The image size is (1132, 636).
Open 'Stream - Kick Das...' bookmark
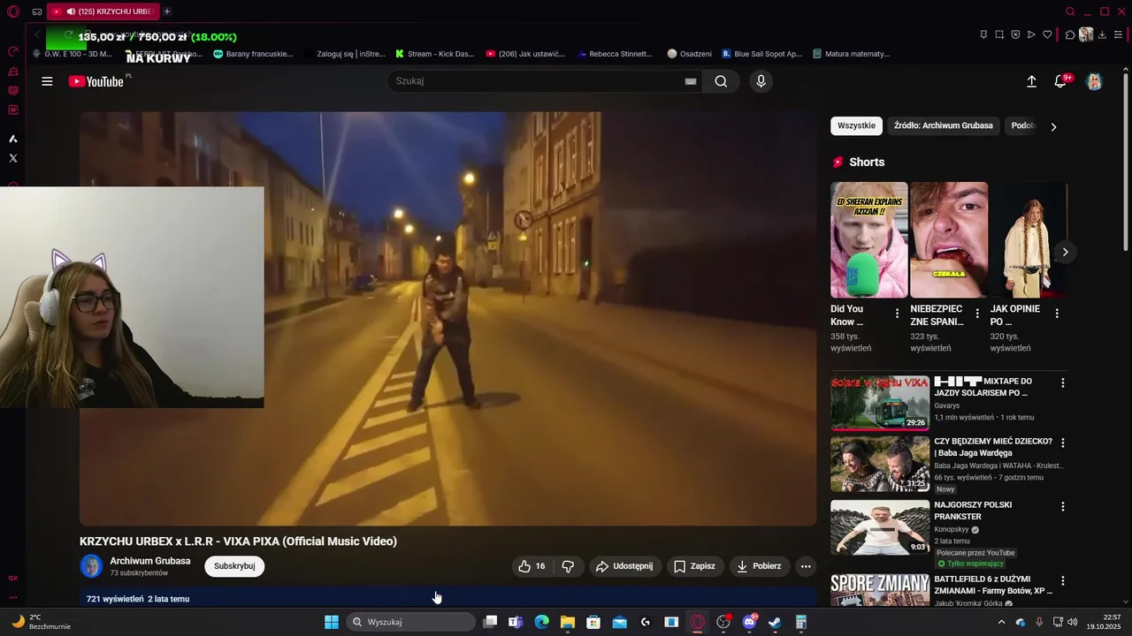434,54
